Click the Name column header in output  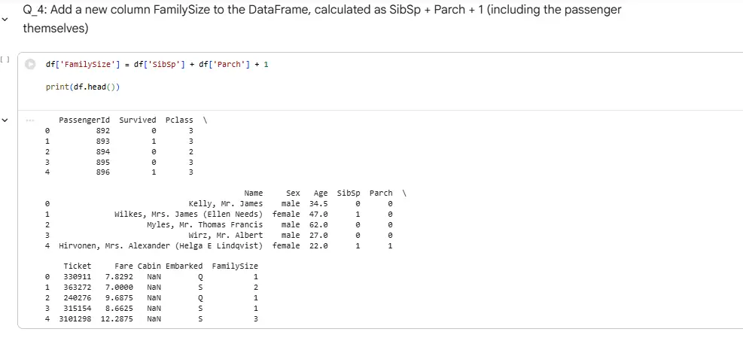[x=254, y=193]
